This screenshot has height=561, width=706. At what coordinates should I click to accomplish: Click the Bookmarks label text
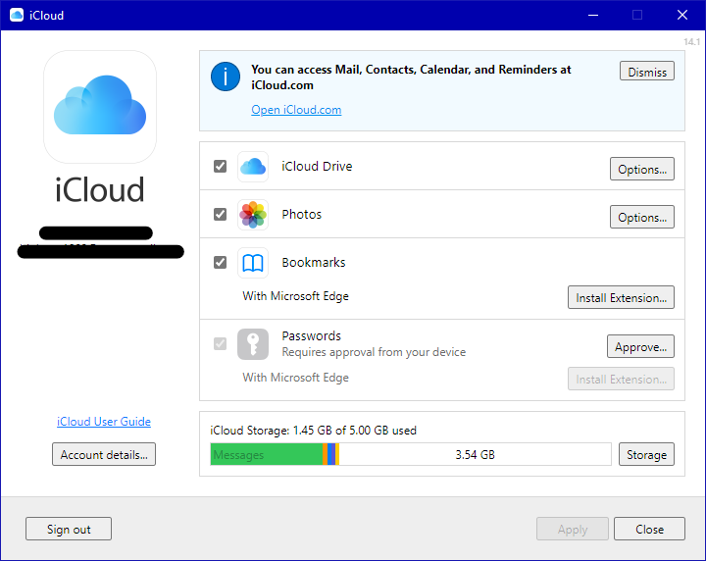coord(314,263)
